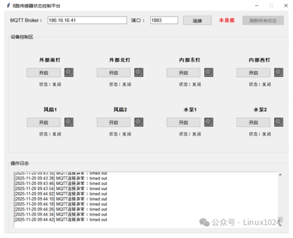The height and width of the screenshot is (238, 293).
Task: Switch on 内部东灯 using 开启
Action: click(x=183, y=73)
